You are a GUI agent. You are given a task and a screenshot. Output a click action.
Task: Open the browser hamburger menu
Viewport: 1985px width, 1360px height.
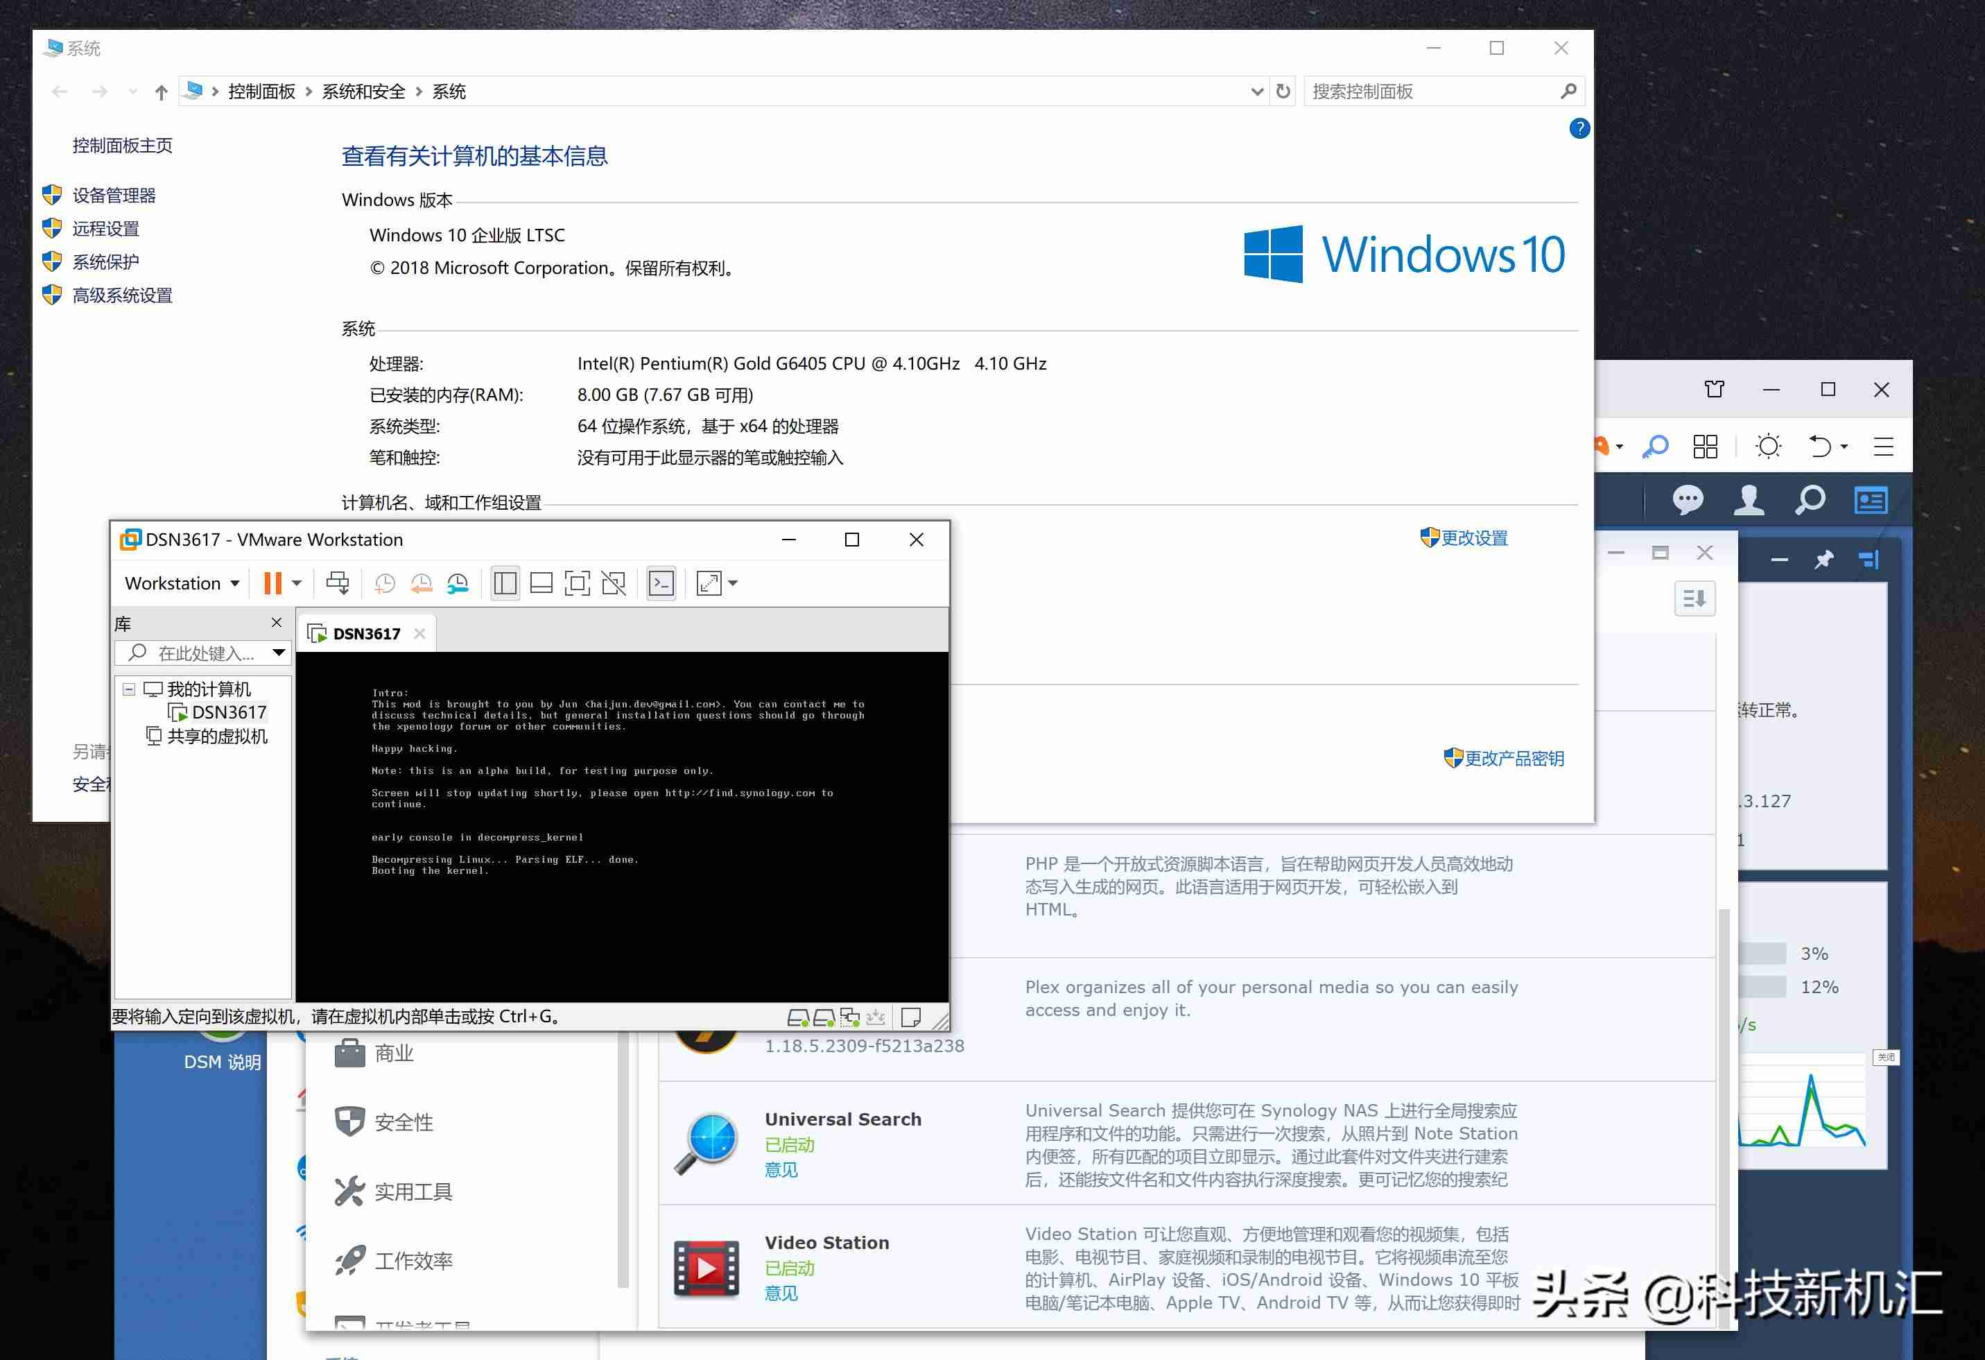click(x=1883, y=447)
